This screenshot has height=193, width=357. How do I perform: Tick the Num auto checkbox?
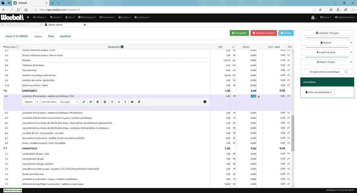tap(18, 47)
